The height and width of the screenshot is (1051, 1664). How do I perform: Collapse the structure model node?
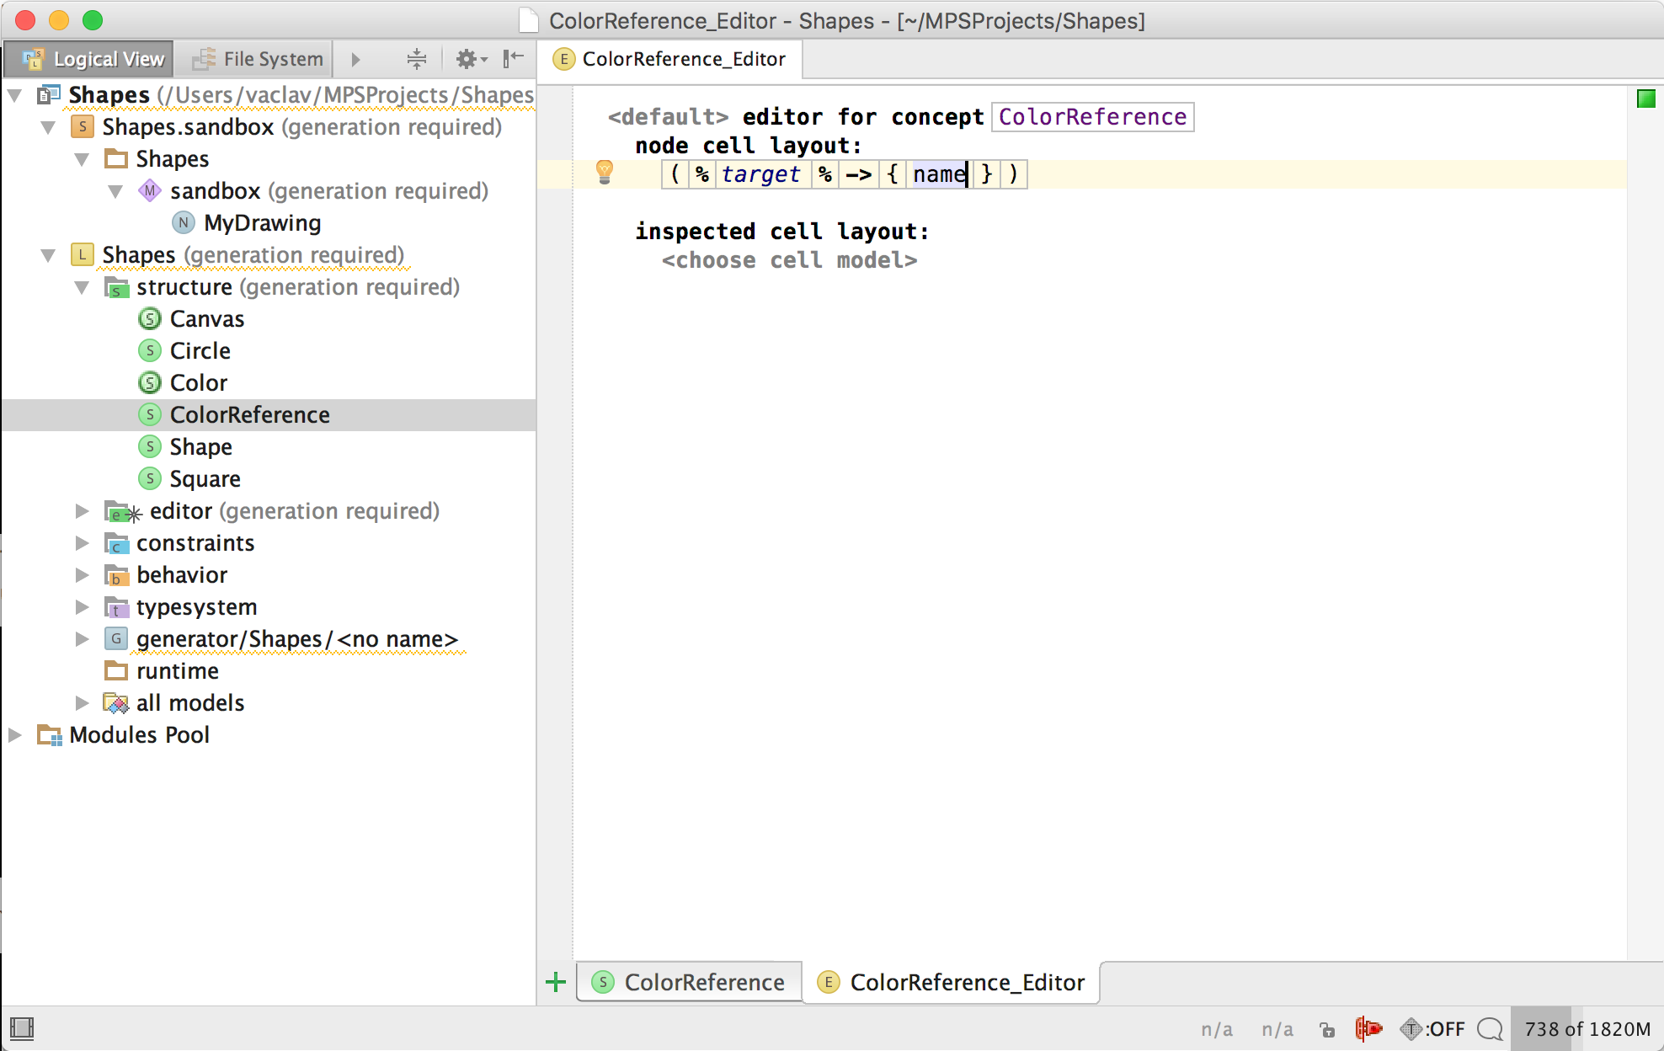pyautogui.click(x=82, y=287)
